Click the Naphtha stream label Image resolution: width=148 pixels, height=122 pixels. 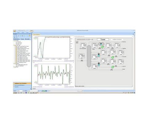point(124,48)
